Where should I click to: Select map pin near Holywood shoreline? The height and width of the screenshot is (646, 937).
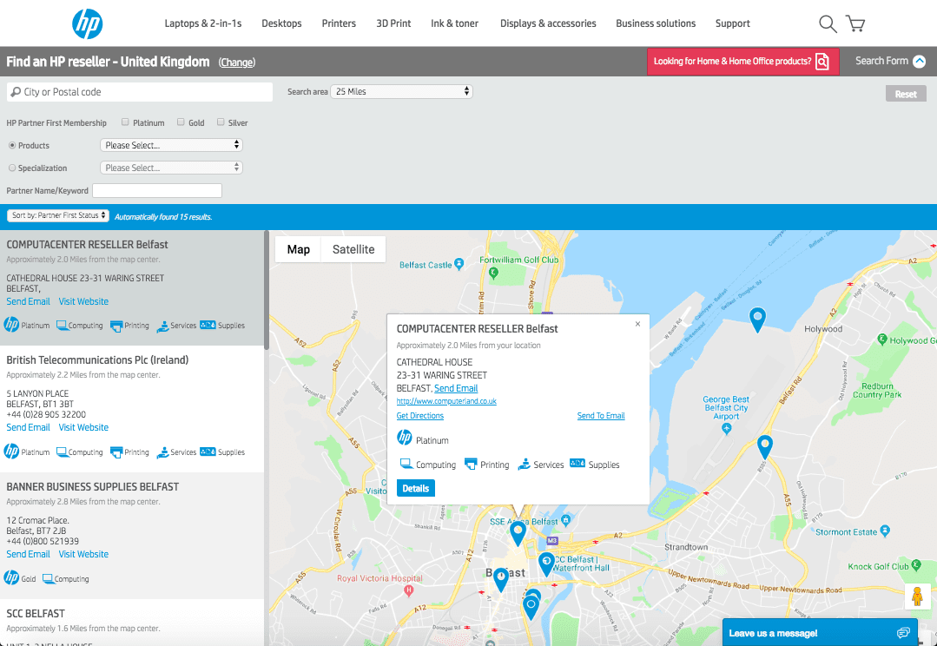click(757, 320)
